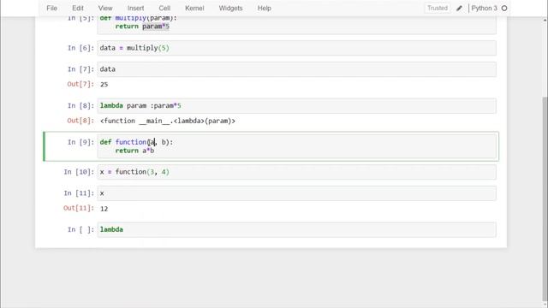The image size is (548, 308).
Task: Select the In [7] cell containing data
Action: coord(297,69)
